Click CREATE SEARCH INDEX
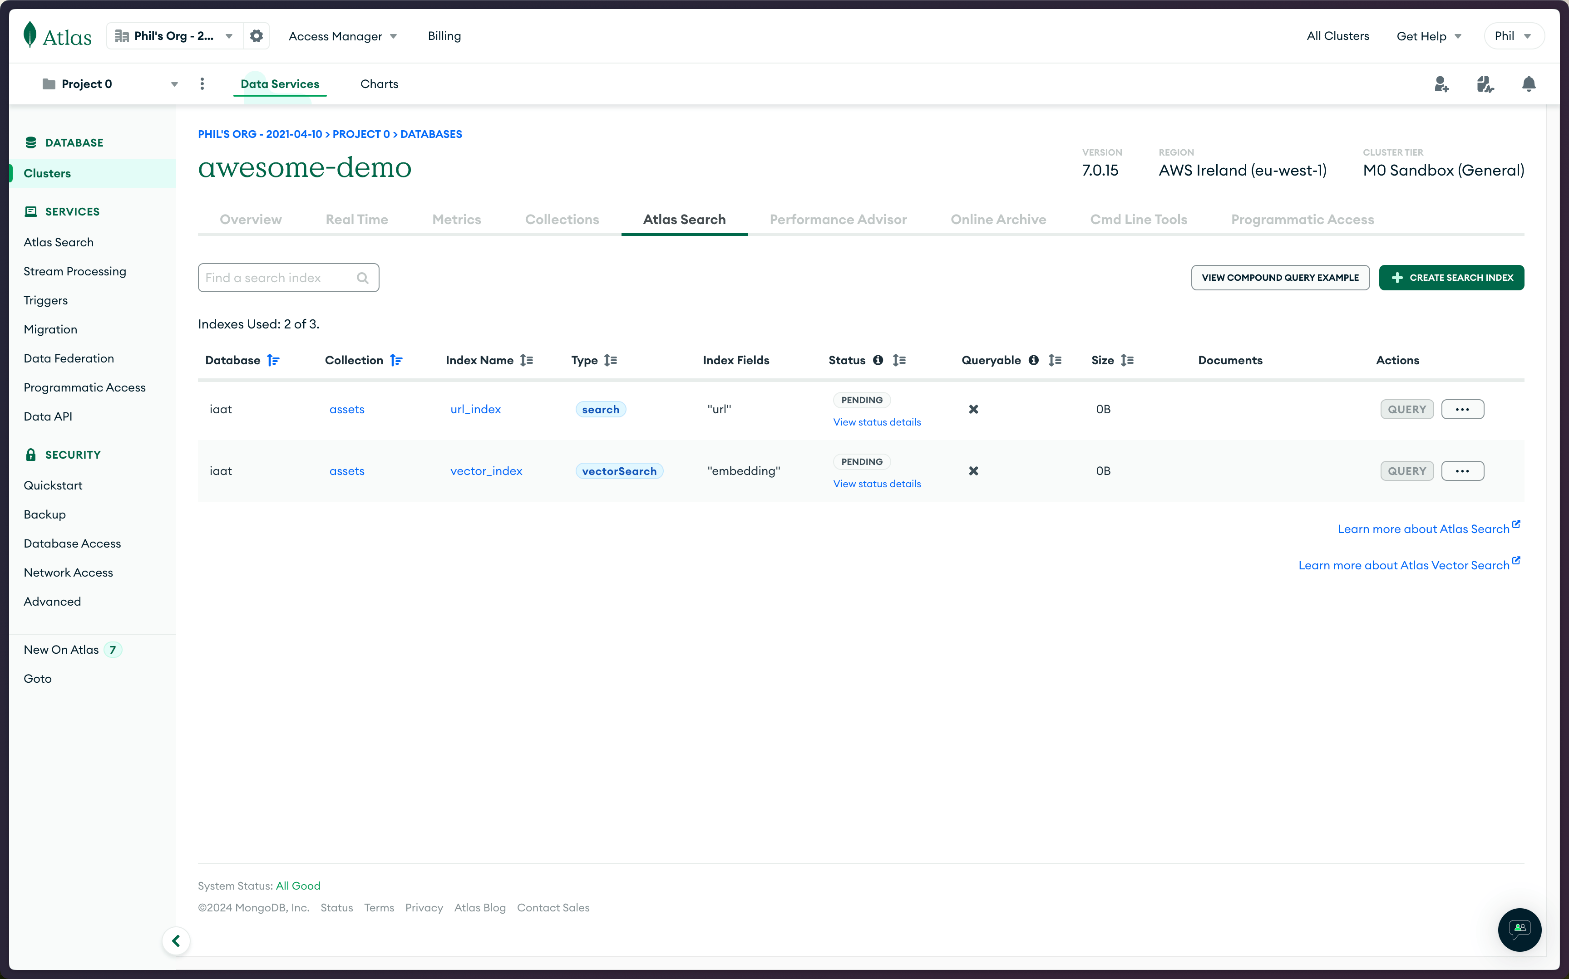The image size is (1569, 979). pos(1452,277)
